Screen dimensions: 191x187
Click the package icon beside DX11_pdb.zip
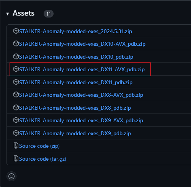pos(16,82)
